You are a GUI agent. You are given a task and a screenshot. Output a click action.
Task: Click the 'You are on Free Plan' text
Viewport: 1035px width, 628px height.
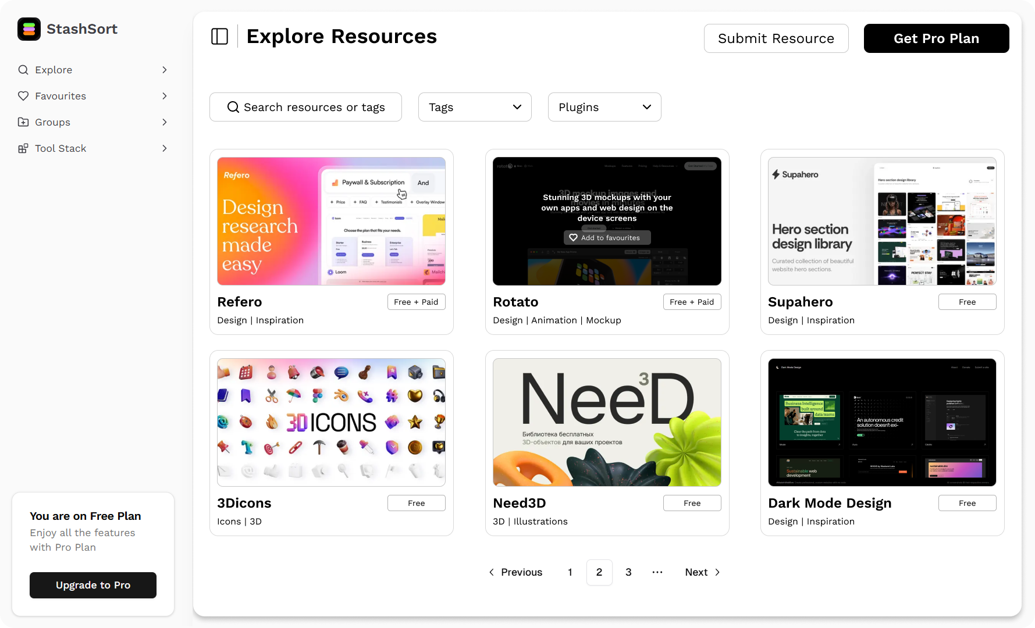(x=86, y=516)
